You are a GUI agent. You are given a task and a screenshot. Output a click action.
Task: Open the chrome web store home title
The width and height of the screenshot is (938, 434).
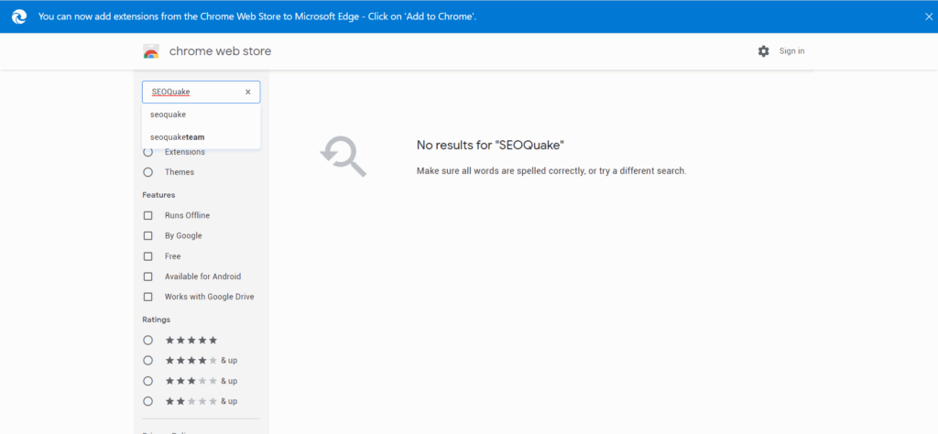(x=220, y=51)
